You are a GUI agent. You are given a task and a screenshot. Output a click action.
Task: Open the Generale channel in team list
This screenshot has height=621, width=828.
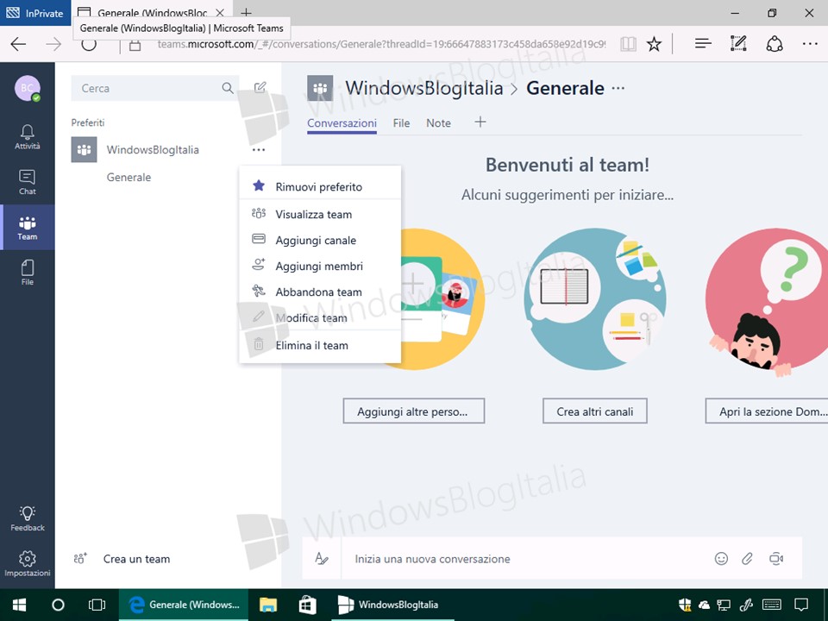point(129,177)
